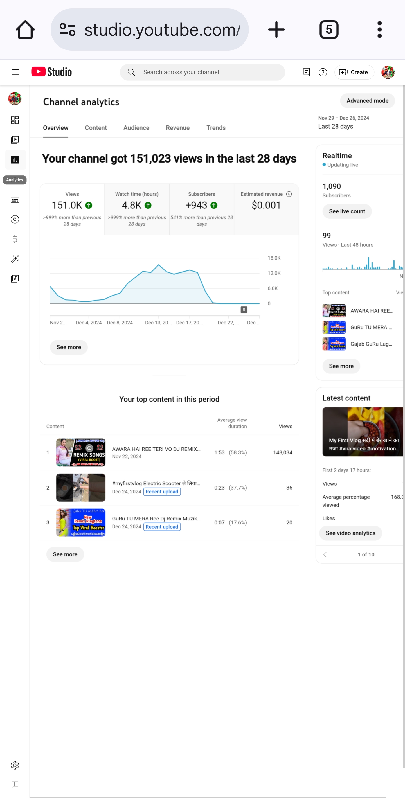Click AWARA HAI REE TERI VO title
This screenshot has width=405, height=798.
tap(156, 449)
